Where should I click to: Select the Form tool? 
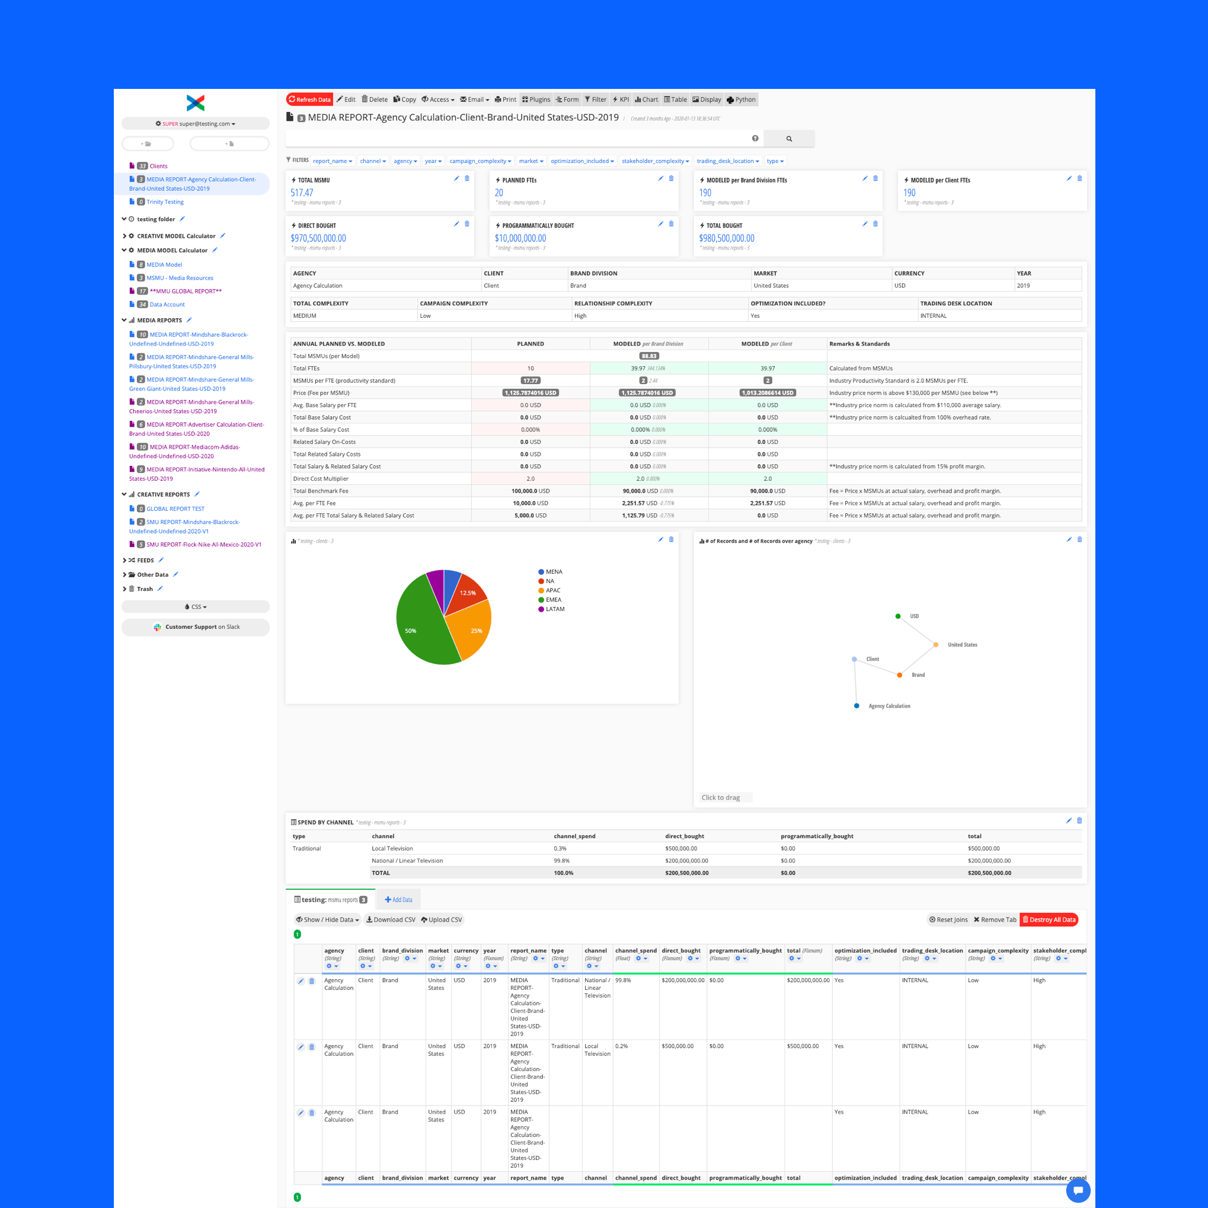[567, 100]
